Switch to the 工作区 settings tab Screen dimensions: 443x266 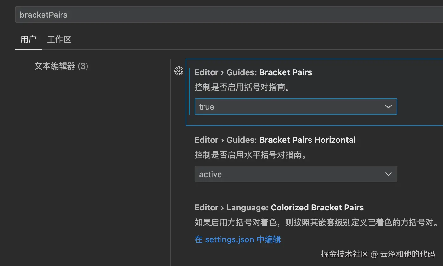click(59, 39)
